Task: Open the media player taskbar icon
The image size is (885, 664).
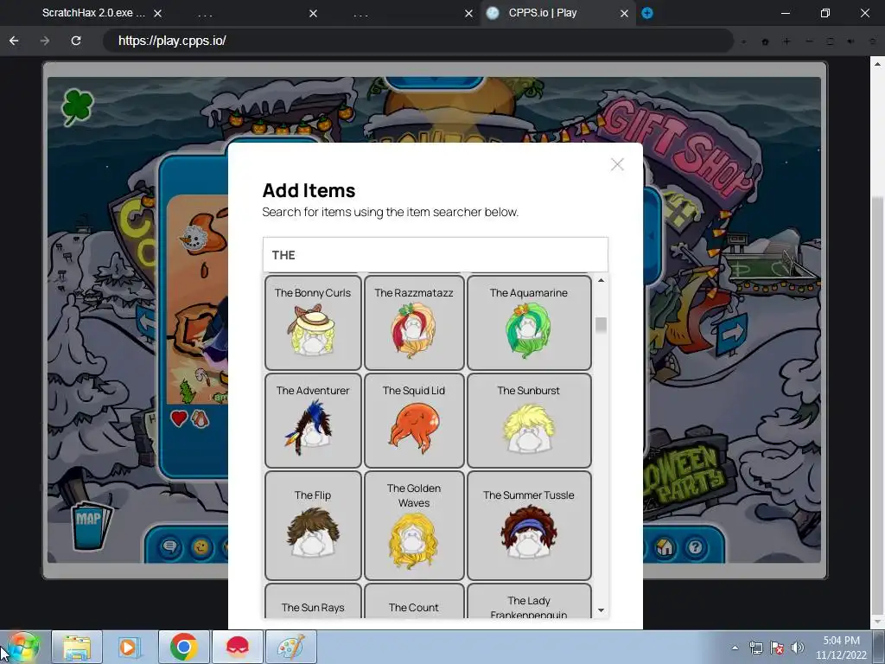Action: 129,647
